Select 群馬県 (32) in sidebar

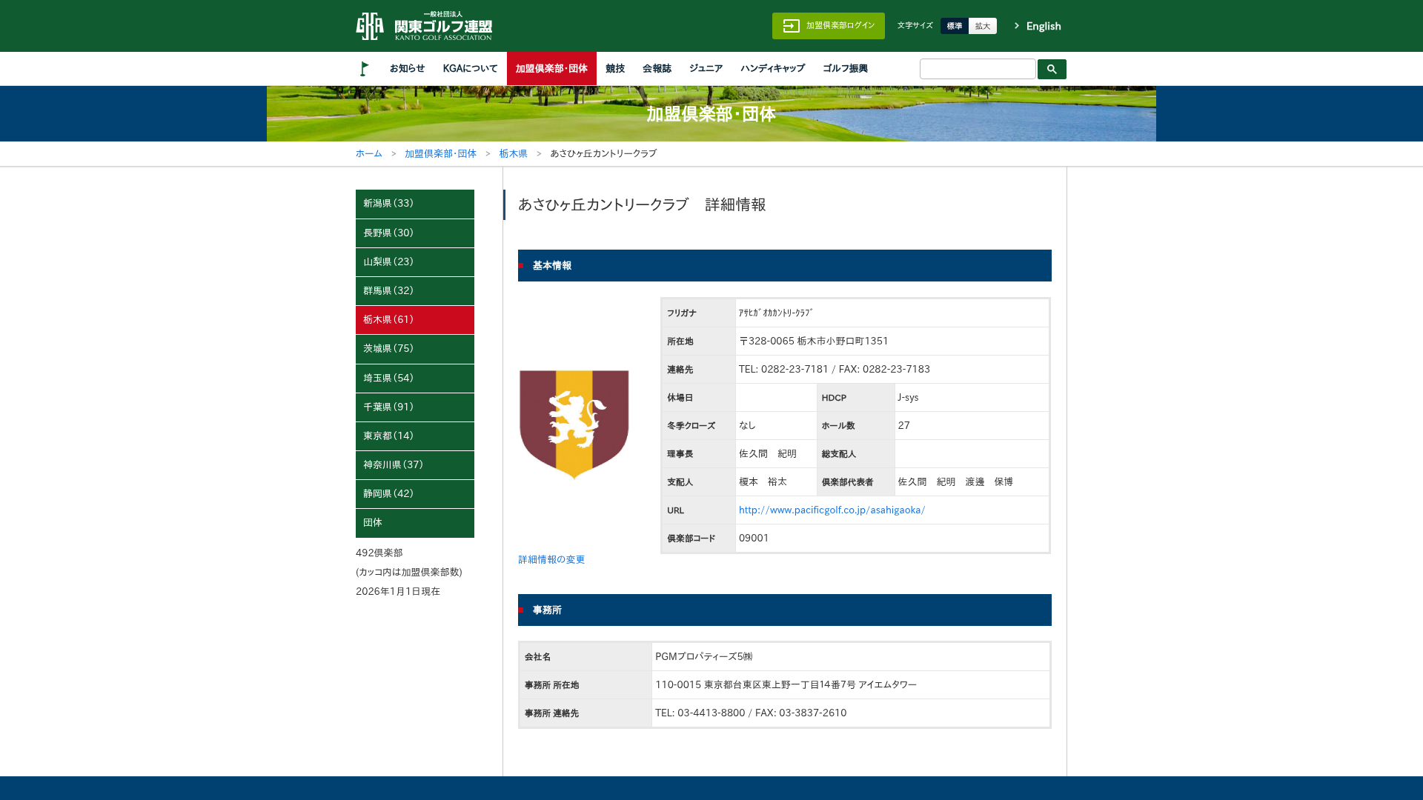pyautogui.click(x=415, y=291)
